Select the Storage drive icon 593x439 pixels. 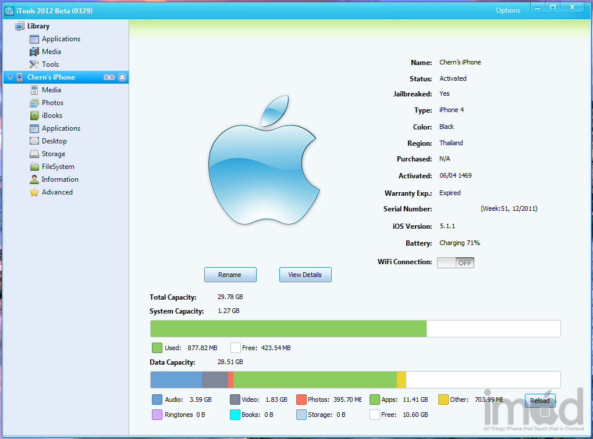(34, 154)
